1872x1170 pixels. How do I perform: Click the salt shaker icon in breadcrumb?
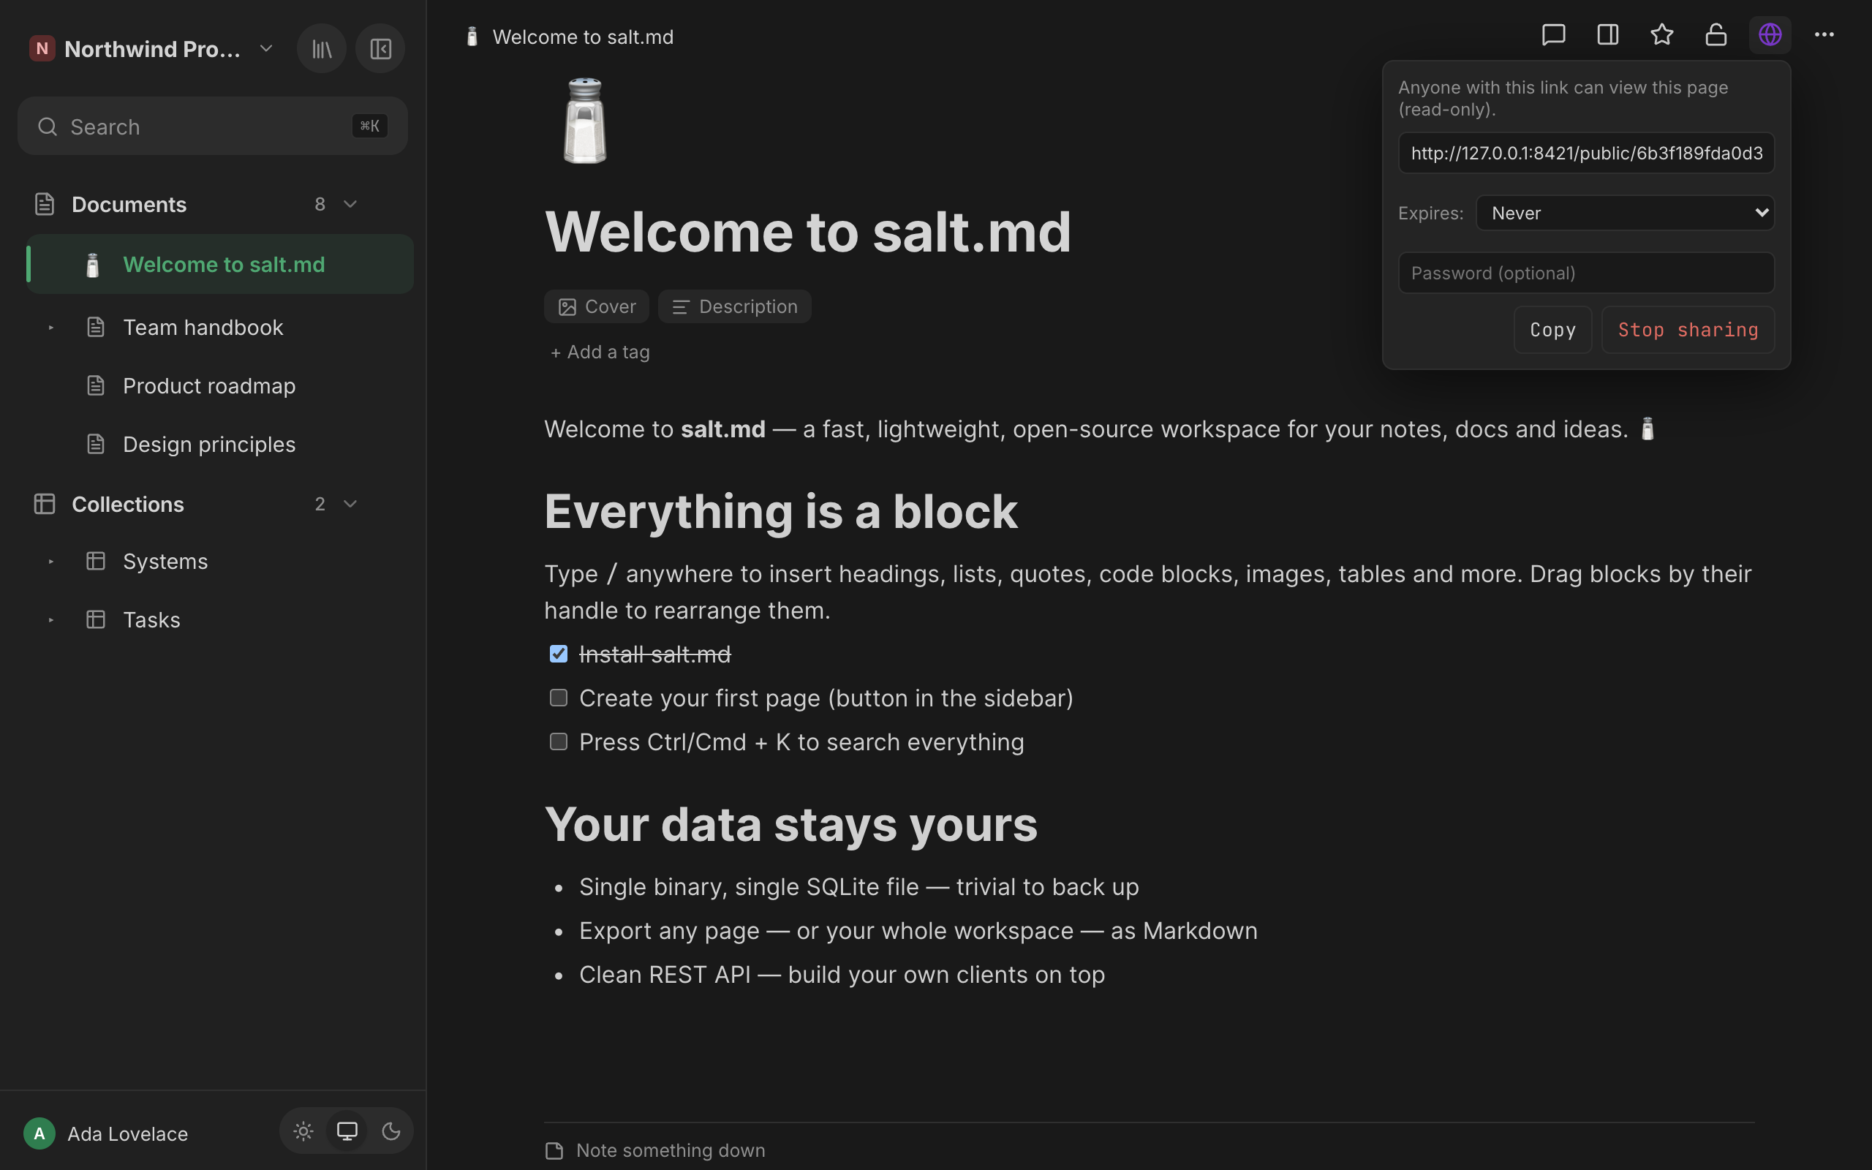[x=472, y=37]
